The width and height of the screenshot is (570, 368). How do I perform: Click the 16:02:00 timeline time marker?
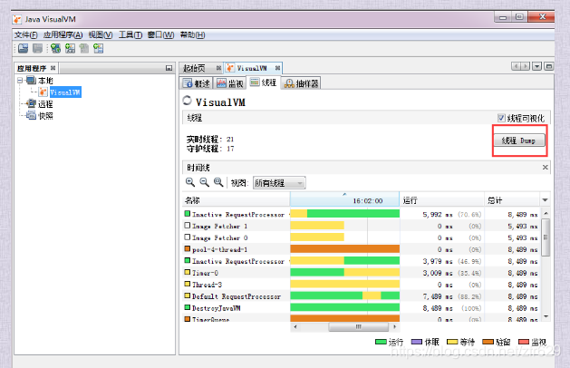click(x=368, y=200)
